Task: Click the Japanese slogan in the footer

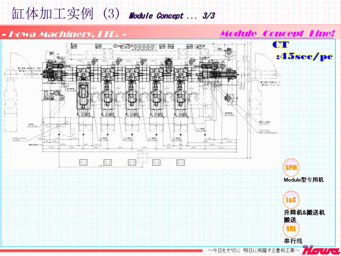Action: [x=253, y=250]
